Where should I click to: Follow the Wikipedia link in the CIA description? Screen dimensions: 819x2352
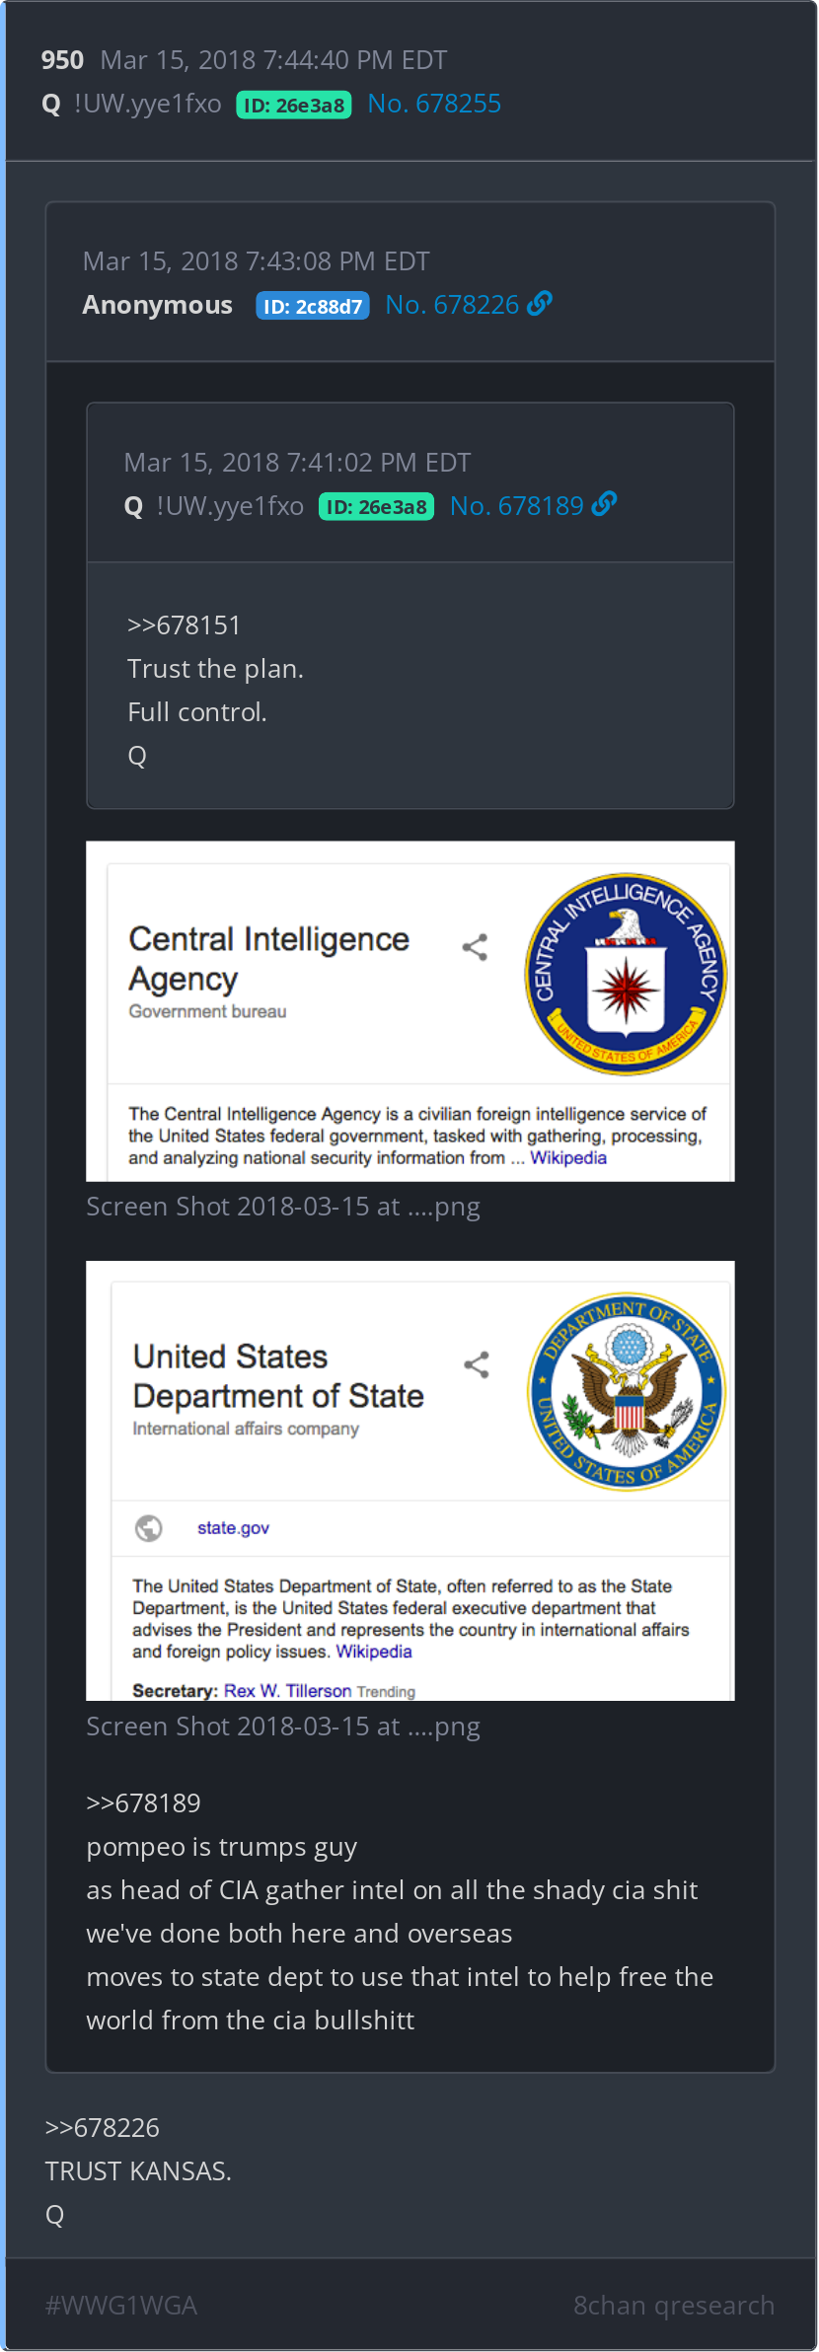[x=568, y=1158]
